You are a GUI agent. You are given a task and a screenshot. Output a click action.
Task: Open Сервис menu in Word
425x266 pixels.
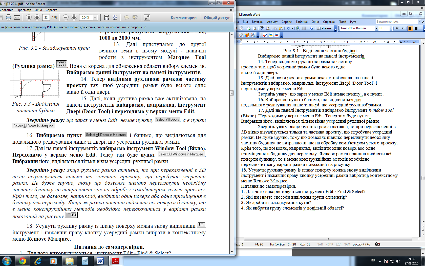pyautogui.click(x=287, y=22)
